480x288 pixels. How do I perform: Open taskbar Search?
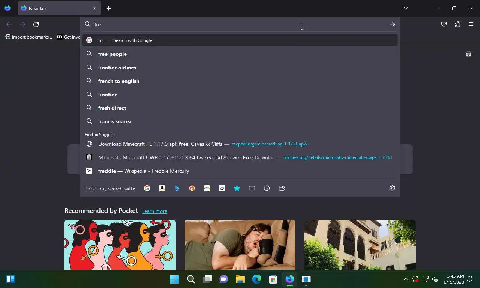(190, 279)
